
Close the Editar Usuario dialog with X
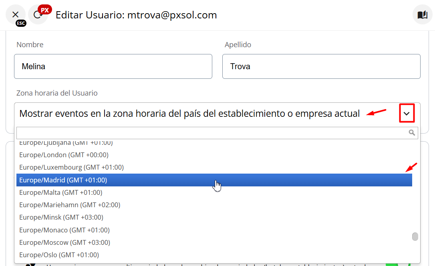[16, 15]
